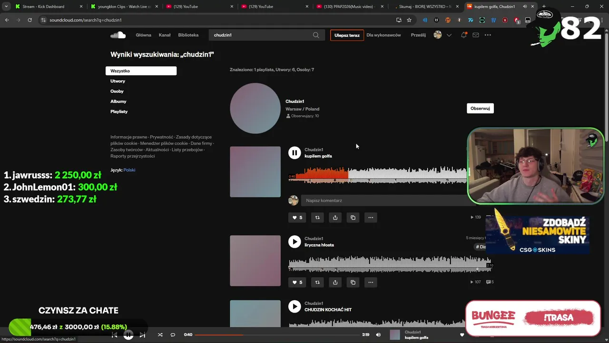This screenshot has width=609, height=343.
Task: Expand the profile dropdown chevron
Action: 449,35
